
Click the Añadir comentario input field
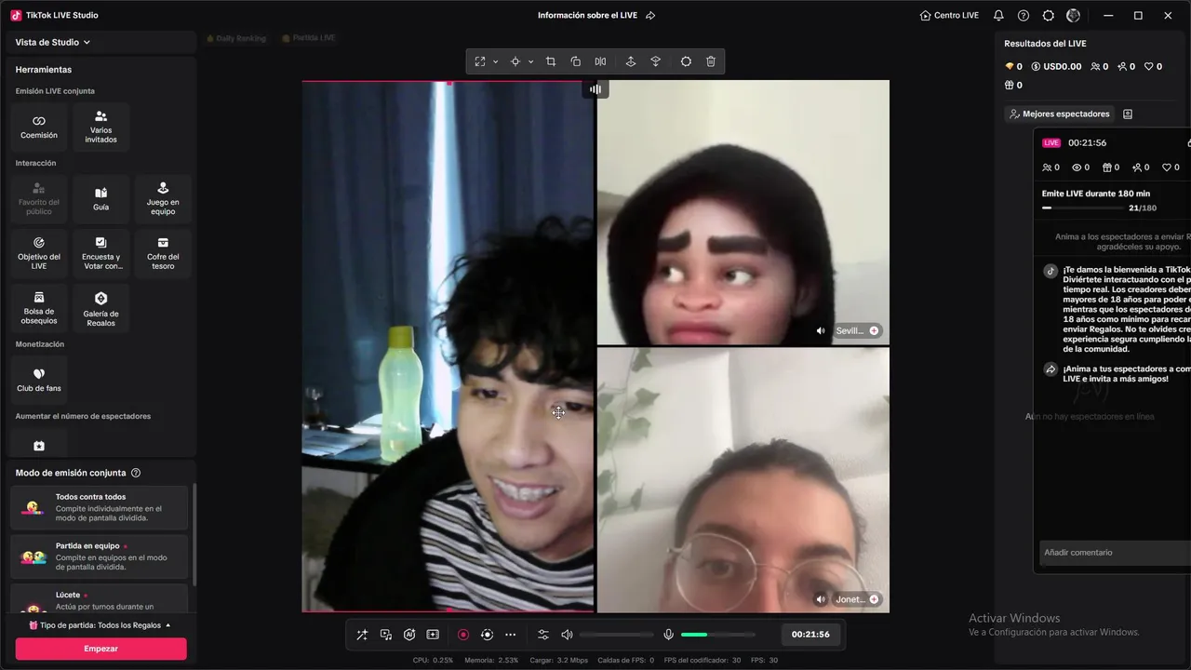click(x=1115, y=553)
